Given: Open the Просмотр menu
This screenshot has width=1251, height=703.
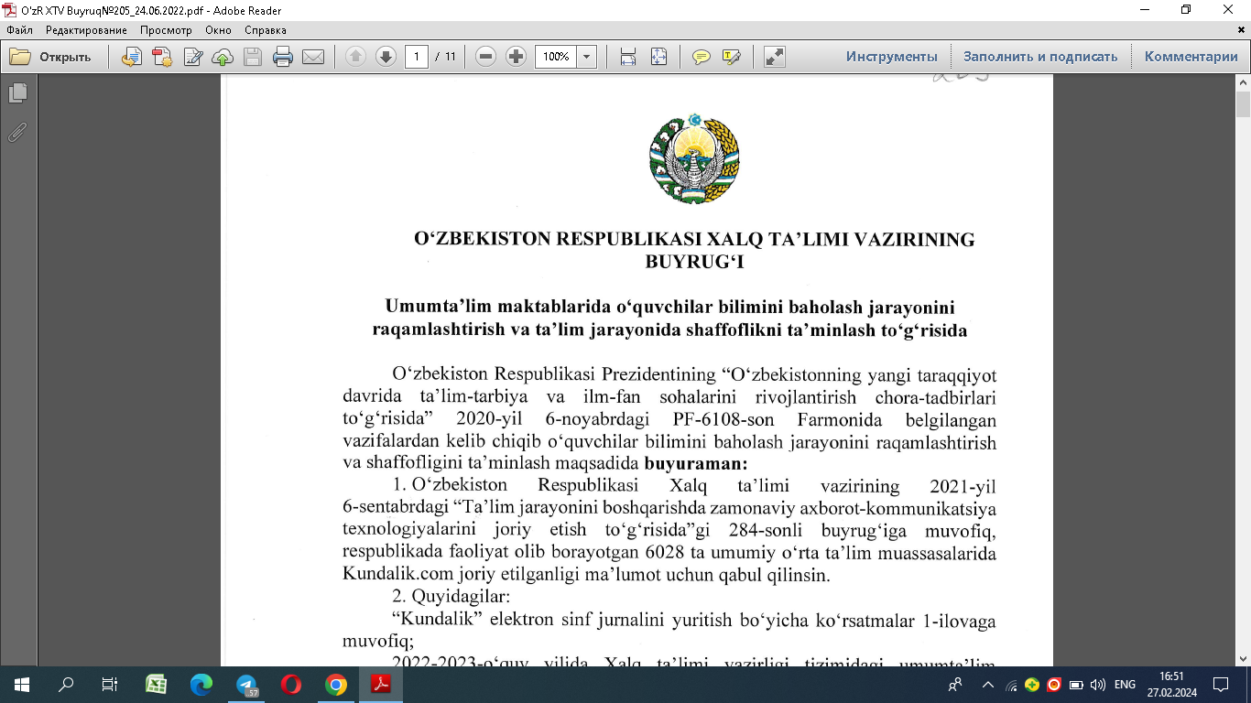Looking at the screenshot, I should (x=166, y=30).
